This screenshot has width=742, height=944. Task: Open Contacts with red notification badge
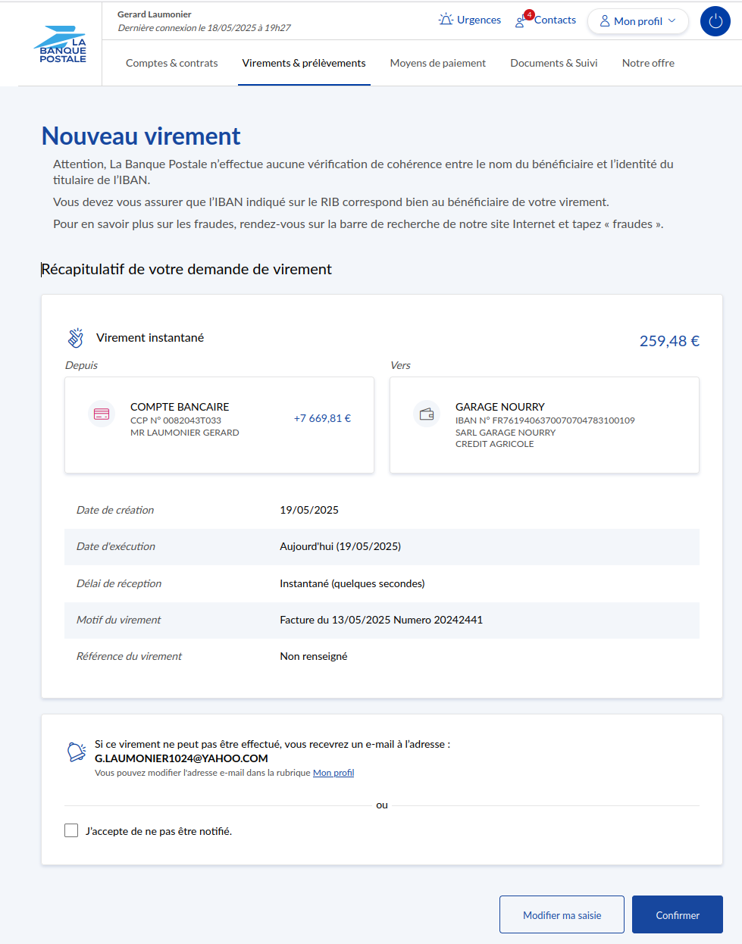click(546, 20)
